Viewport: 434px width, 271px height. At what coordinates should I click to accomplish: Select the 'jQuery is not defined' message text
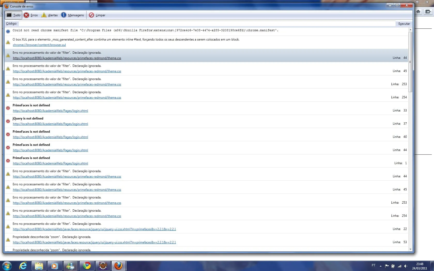[x=28, y=118]
